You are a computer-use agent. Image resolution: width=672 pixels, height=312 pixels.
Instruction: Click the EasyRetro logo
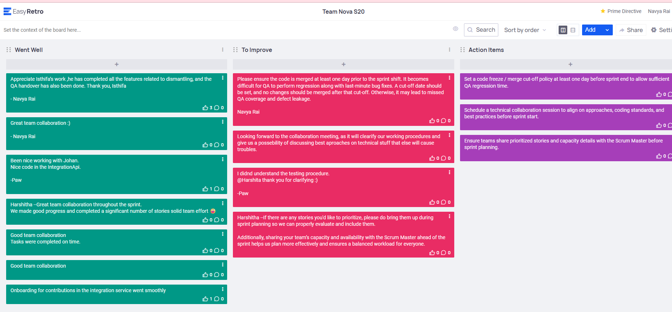click(23, 12)
